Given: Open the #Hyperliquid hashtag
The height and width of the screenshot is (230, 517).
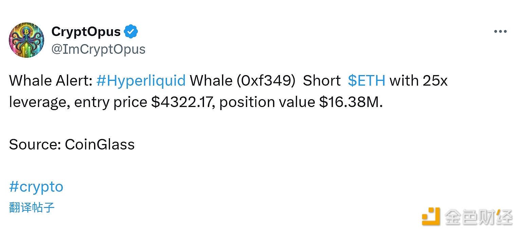Looking at the screenshot, I should 141,81.
